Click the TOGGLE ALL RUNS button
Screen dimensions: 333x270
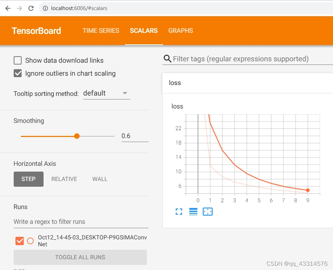pyautogui.click(x=80, y=257)
